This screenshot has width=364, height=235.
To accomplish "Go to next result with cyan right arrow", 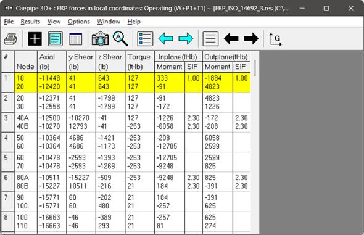I will [x=186, y=38].
